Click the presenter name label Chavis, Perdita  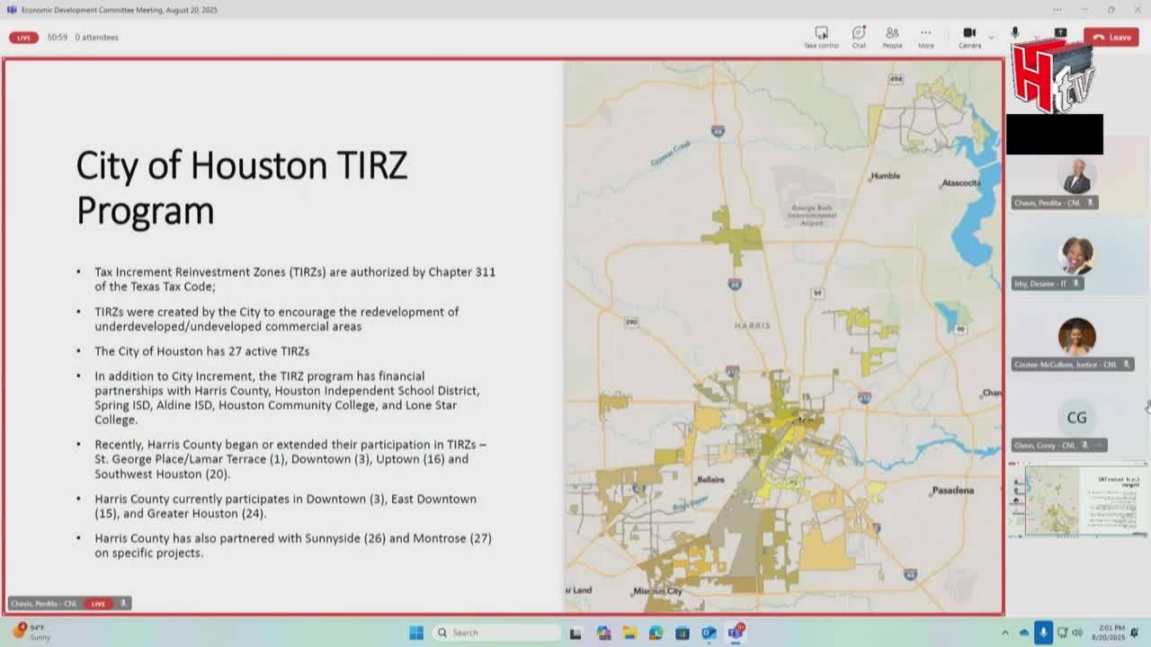tap(44, 604)
